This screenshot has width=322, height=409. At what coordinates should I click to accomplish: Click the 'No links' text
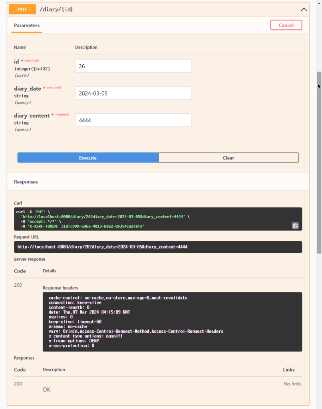coord(292,384)
